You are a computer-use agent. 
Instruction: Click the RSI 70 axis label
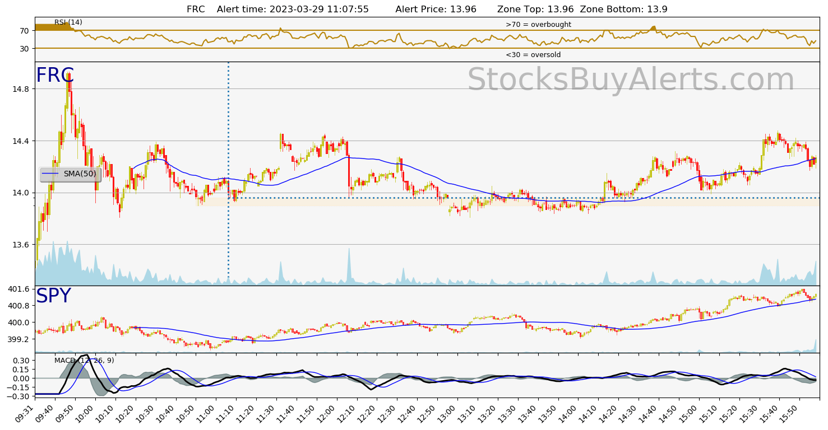pos(24,31)
